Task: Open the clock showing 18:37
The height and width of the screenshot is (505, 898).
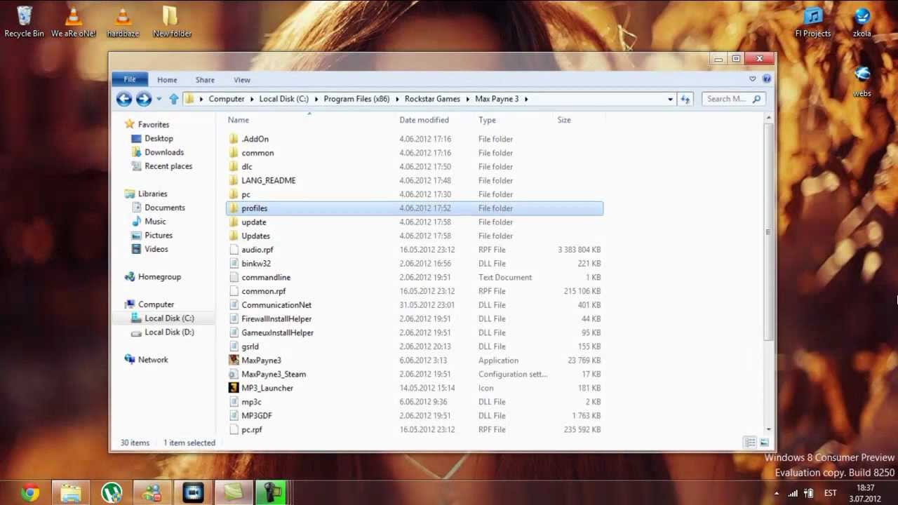Action: [865, 493]
